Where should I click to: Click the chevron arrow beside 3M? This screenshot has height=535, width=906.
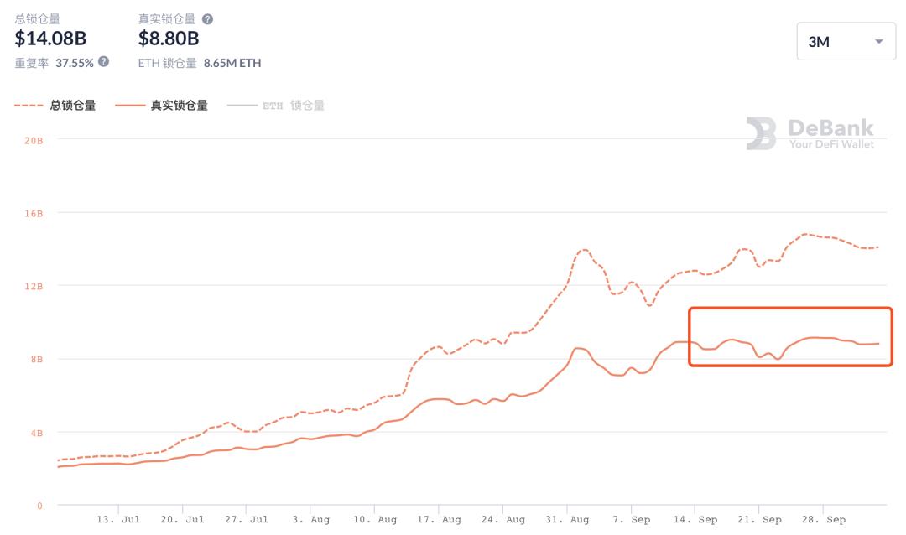coord(877,40)
